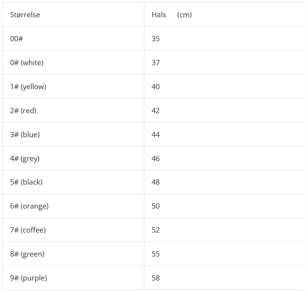This screenshot has height=292, width=308.
Task: Click the Størrelse column header
Action: (25, 15)
